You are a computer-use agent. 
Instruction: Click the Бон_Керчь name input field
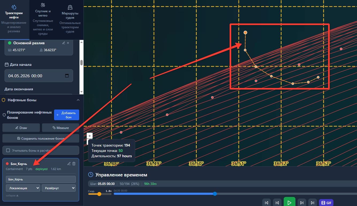(41, 179)
